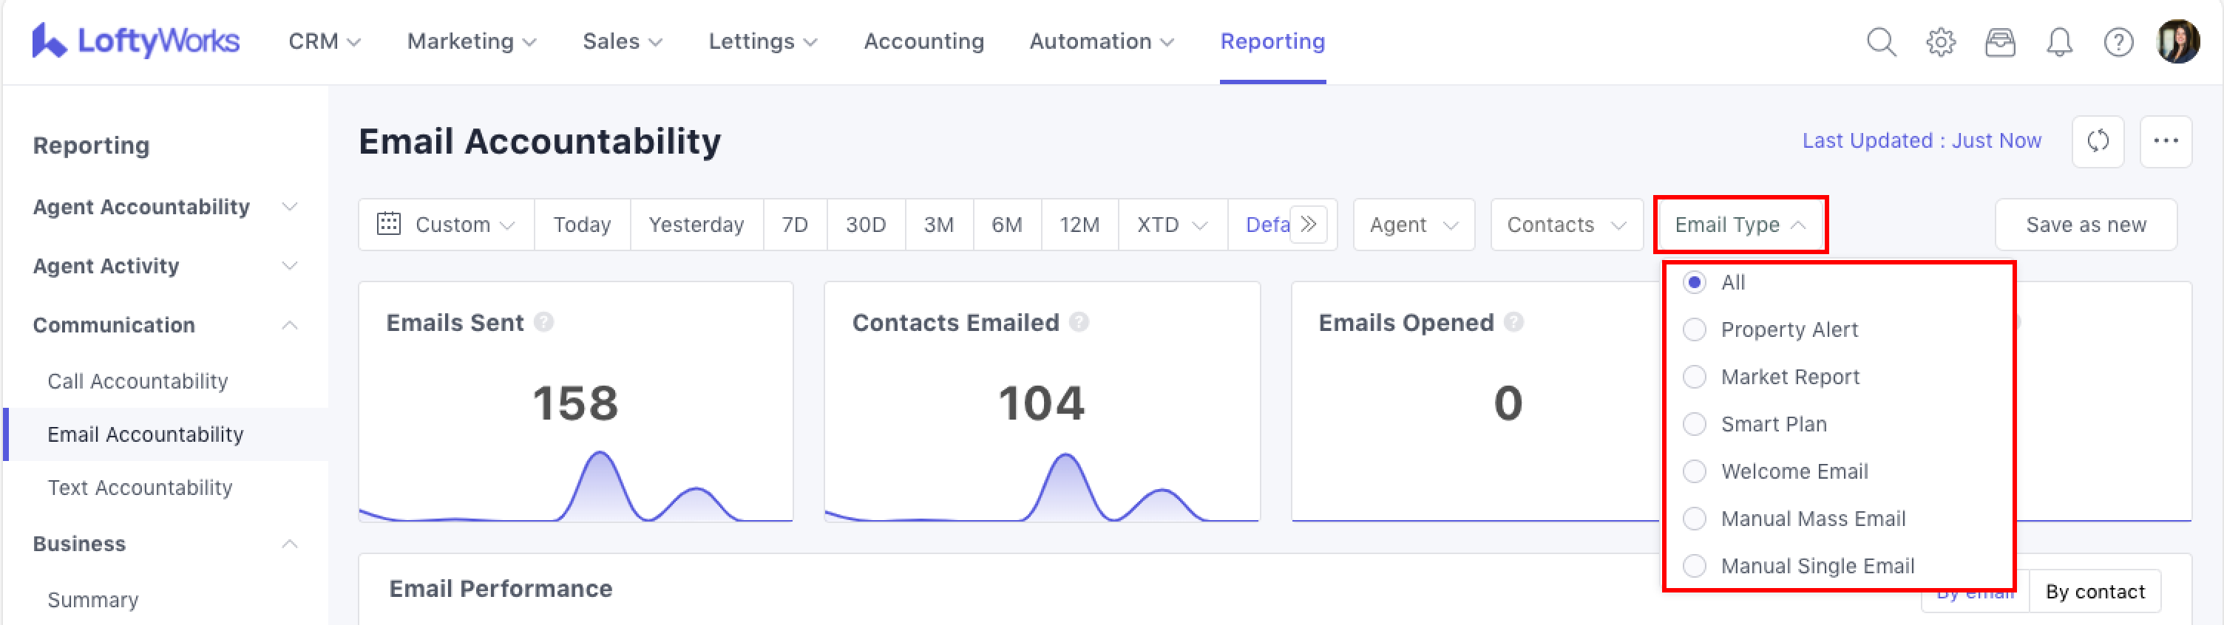Click the help question mark icon

[x=2118, y=41]
